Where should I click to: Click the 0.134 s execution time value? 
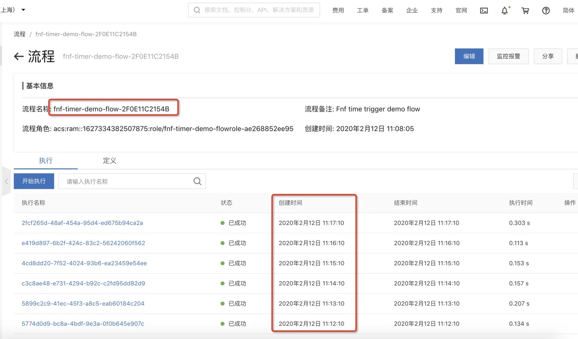519,324
